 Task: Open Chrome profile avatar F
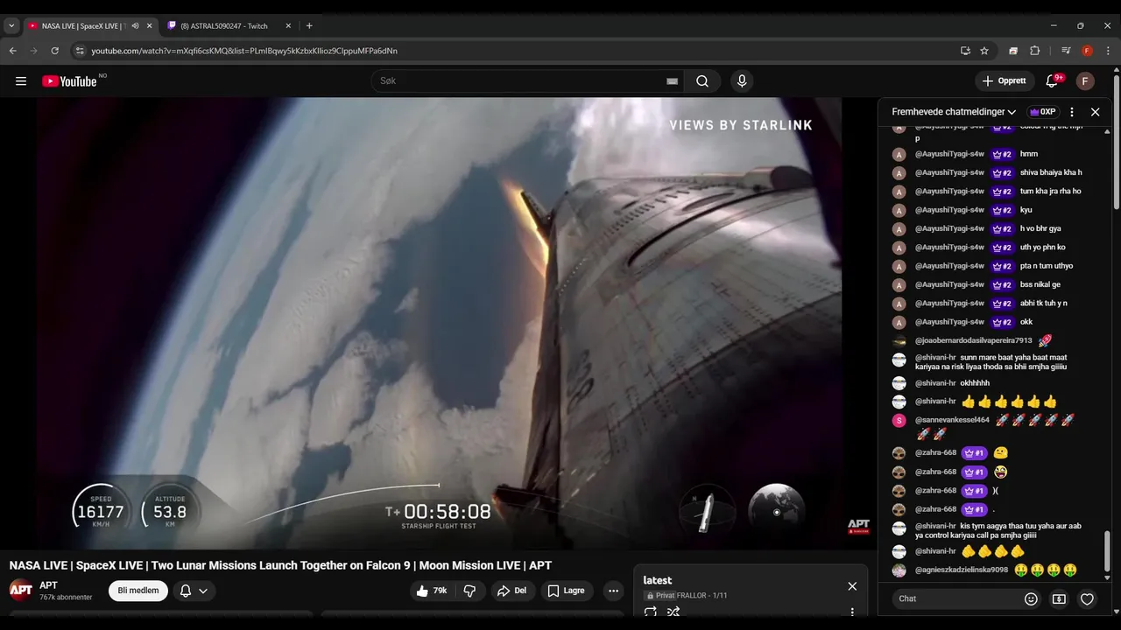pyautogui.click(x=1087, y=51)
